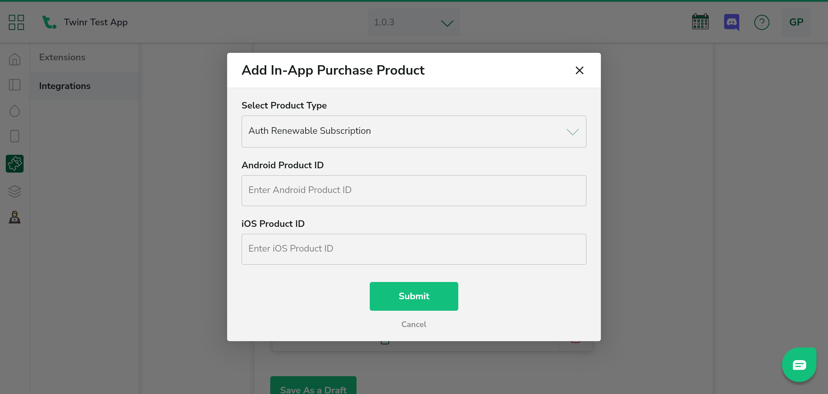Open the layout panel sidebar icon

(15, 85)
